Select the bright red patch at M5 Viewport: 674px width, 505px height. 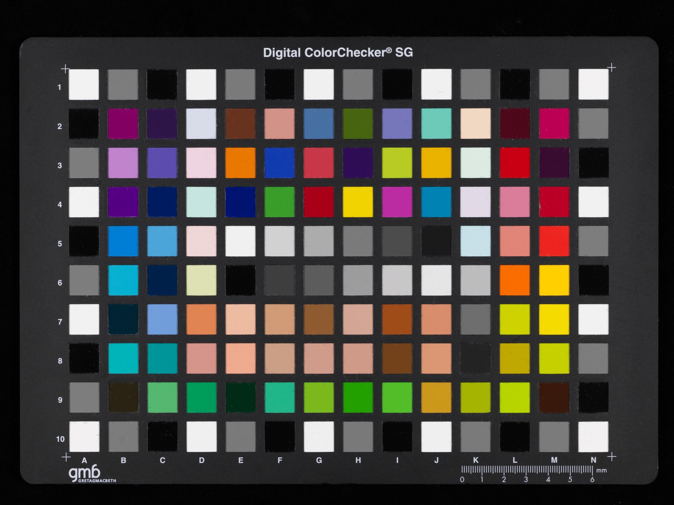click(x=554, y=241)
